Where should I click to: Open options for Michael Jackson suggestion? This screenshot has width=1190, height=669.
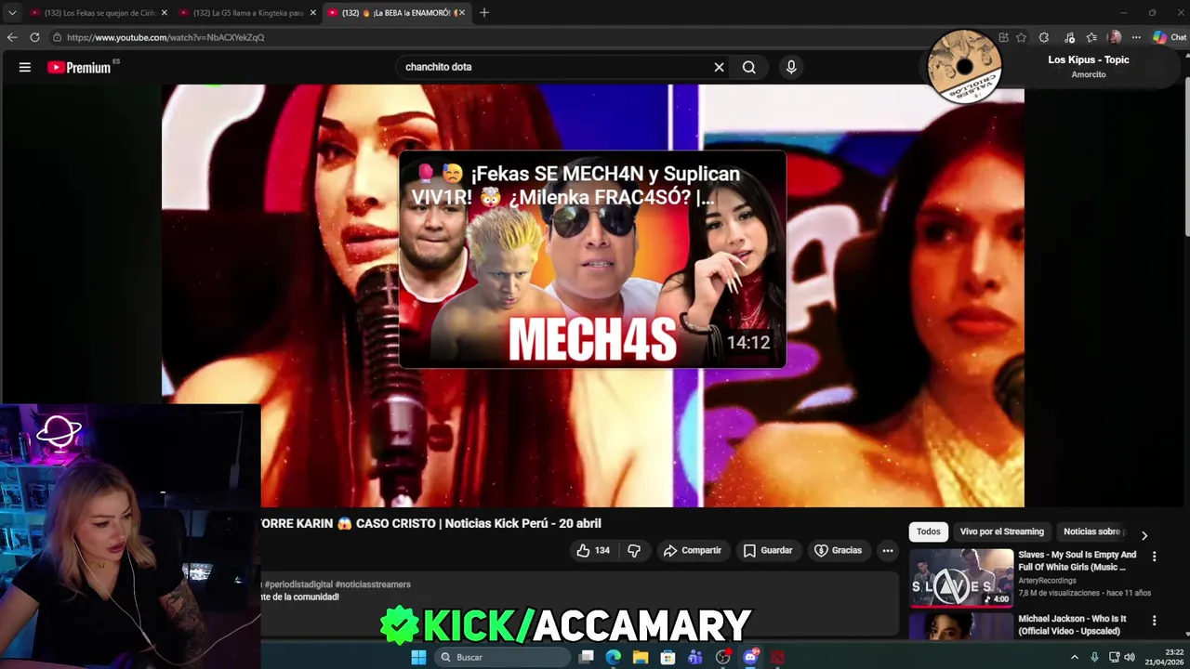point(1154,621)
